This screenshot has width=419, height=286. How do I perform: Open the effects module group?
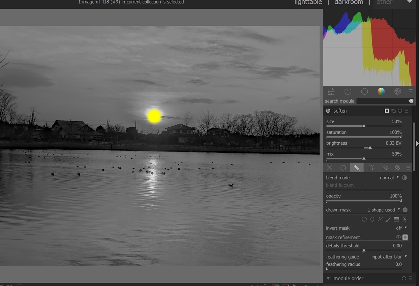click(x=397, y=91)
